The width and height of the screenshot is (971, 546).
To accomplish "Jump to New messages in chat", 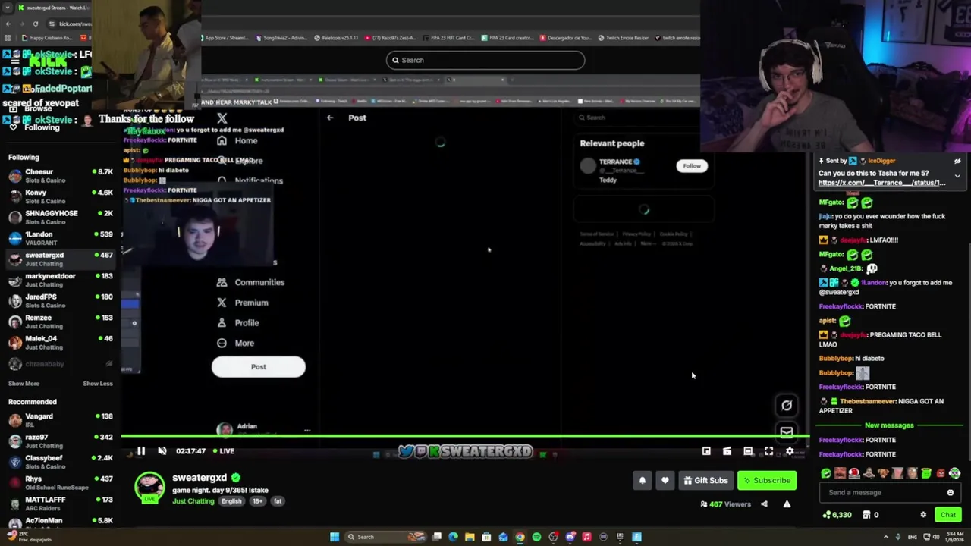I will point(889,425).
